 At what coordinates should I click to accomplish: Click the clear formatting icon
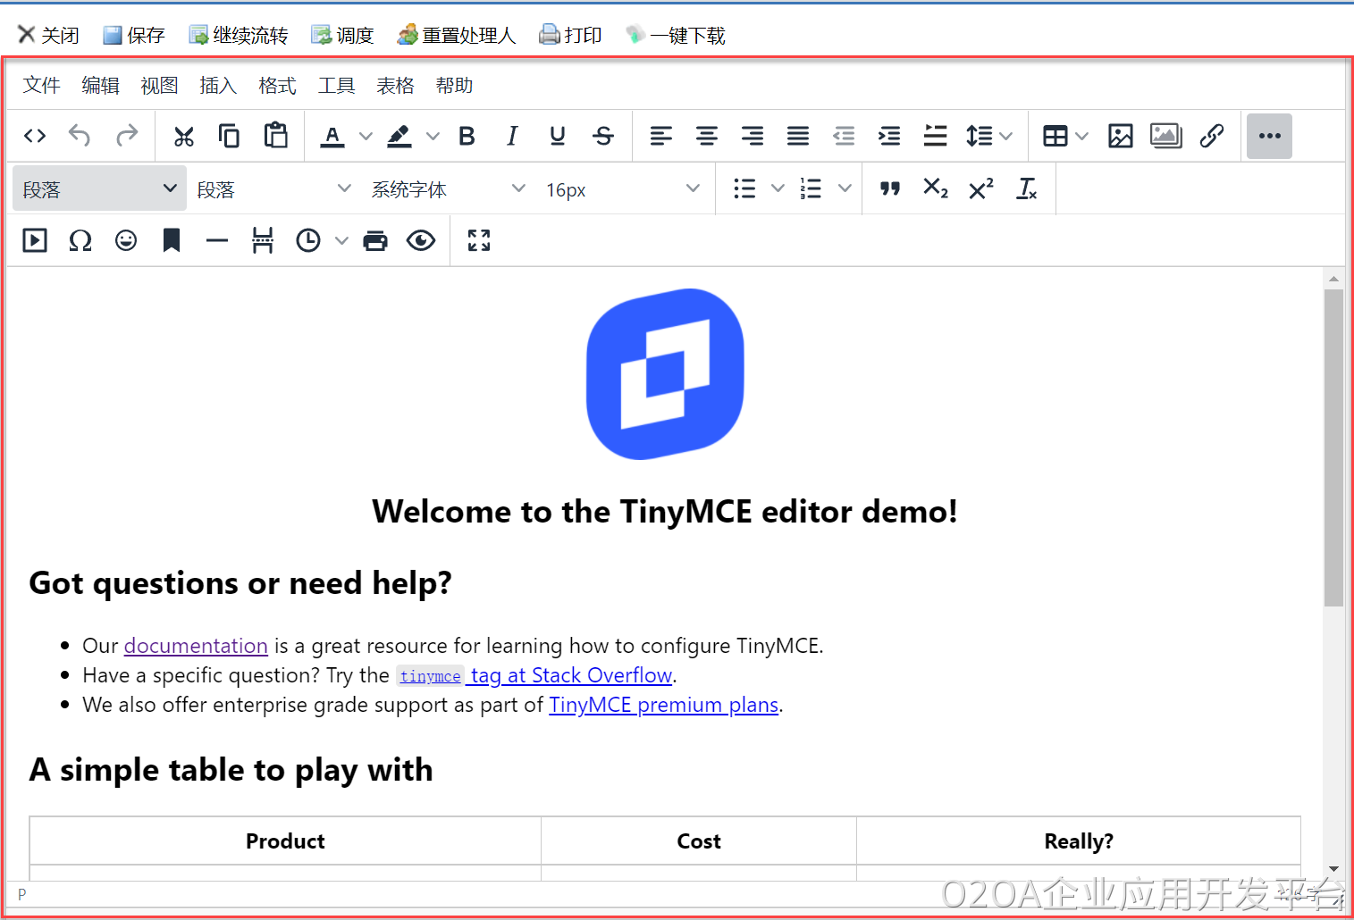[1026, 188]
